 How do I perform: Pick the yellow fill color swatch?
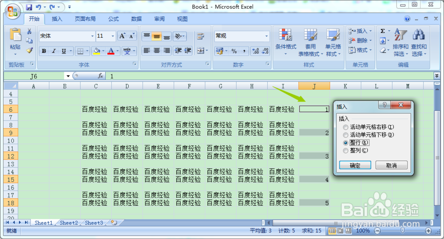(x=97, y=51)
